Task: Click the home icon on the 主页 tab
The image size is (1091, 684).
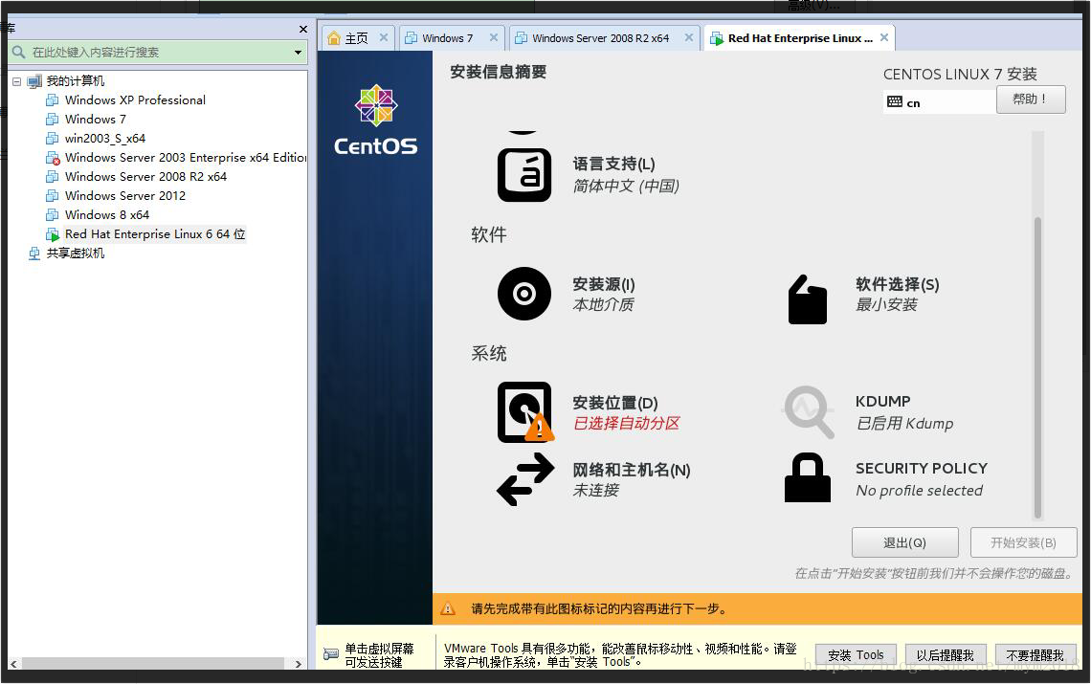Action: 334,38
